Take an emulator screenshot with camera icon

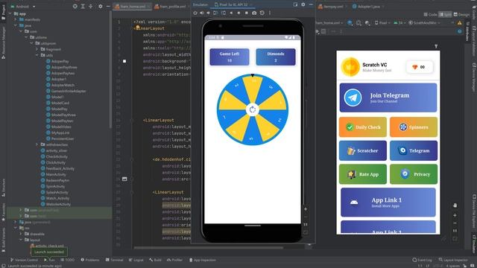tap(254, 13)
